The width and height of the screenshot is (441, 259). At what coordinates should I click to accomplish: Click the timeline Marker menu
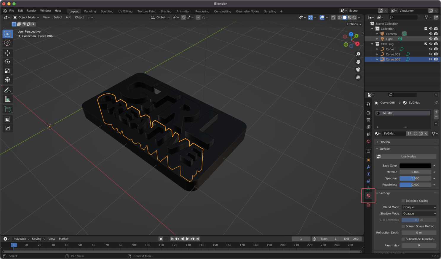64,239
